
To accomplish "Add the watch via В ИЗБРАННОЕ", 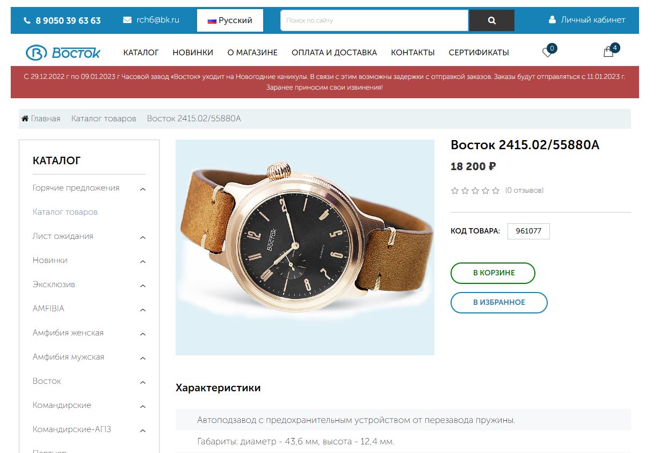I will coord(499,302).
